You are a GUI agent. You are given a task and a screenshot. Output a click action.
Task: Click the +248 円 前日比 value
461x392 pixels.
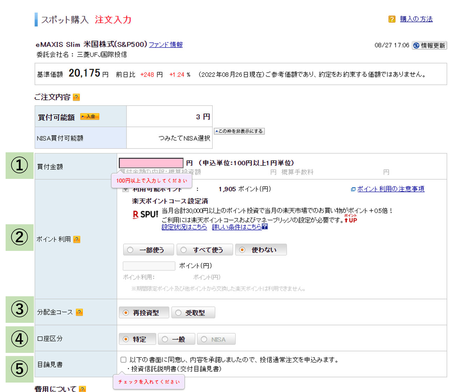pyautogui.click(x=151, y=74)
